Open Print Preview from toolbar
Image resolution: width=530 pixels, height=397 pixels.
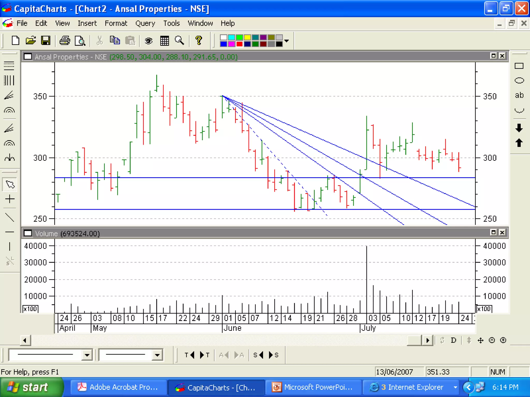pyautogui.click(x=80, y=41)
